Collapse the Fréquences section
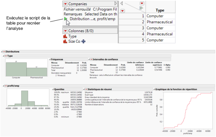 50,59
